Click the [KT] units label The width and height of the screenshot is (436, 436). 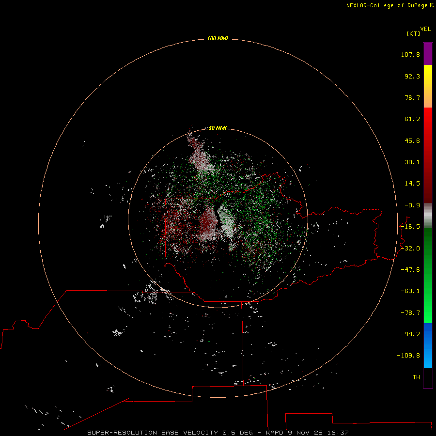point(414,33)
